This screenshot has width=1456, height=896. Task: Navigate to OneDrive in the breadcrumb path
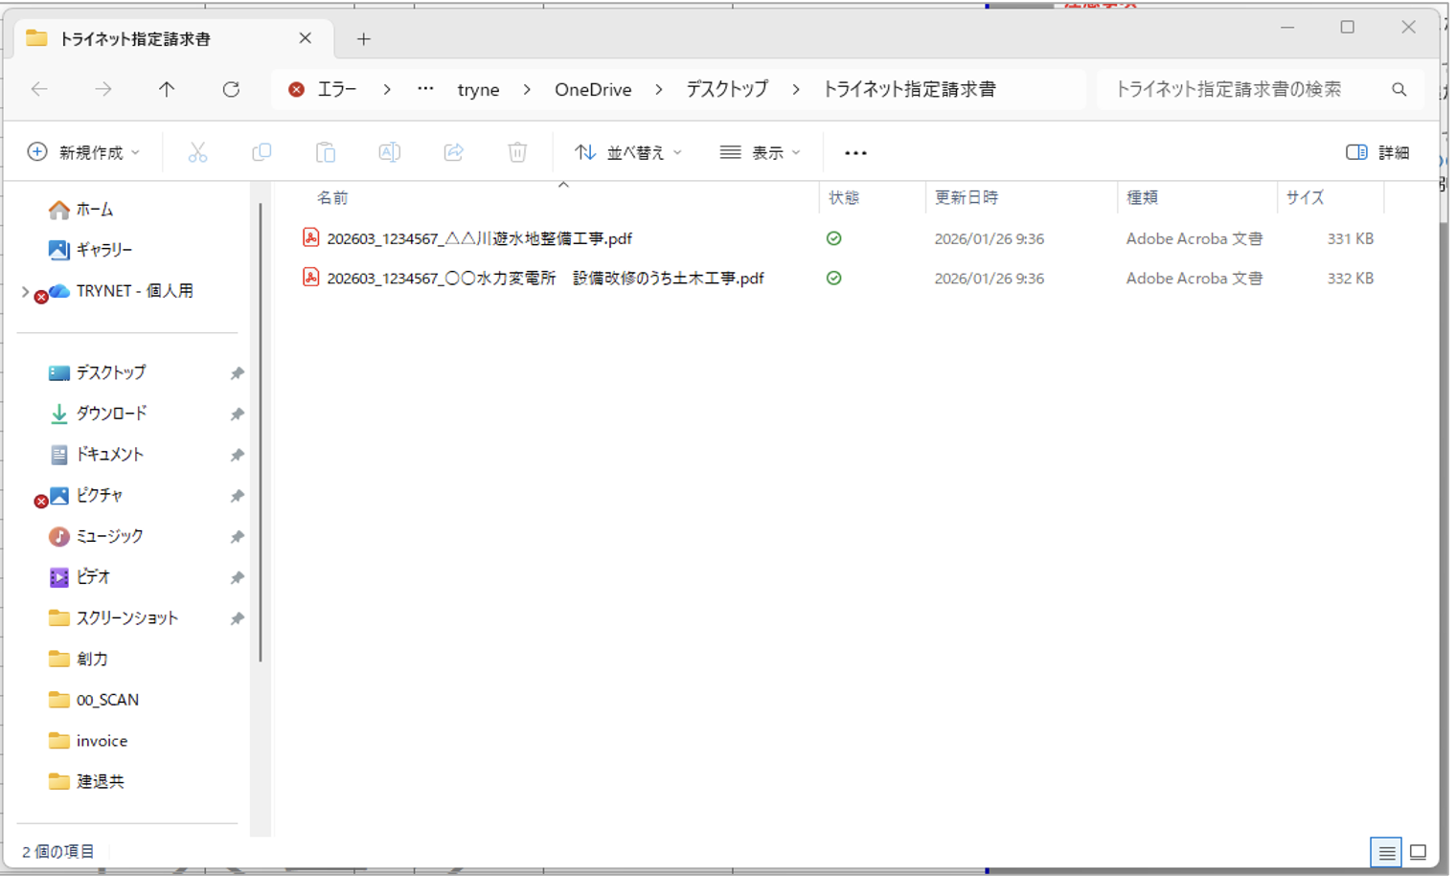tap(593, 89)
